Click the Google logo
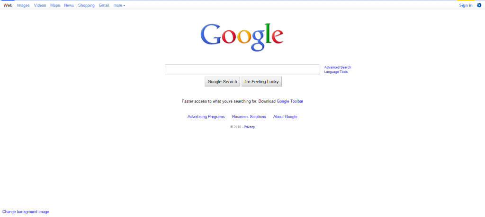Viewport: 485px width, 217px height. pos(242,37)
